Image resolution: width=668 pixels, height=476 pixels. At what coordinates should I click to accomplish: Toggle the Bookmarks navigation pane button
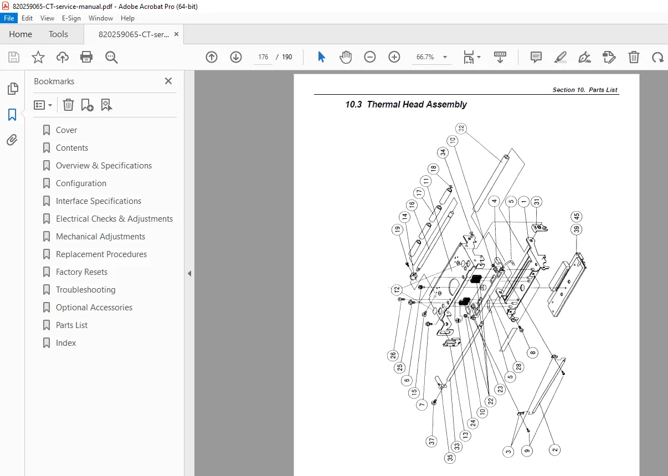[x=12, y=115]
